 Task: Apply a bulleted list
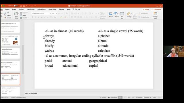72,13
